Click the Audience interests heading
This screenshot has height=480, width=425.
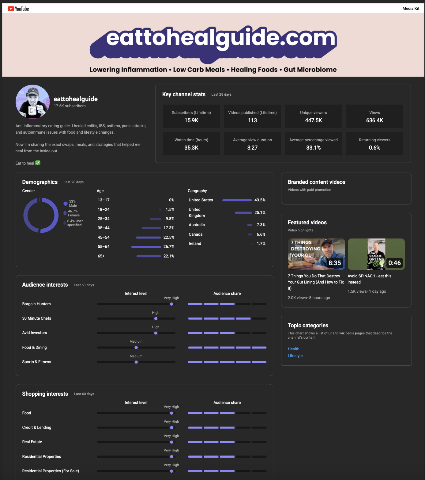45,285
